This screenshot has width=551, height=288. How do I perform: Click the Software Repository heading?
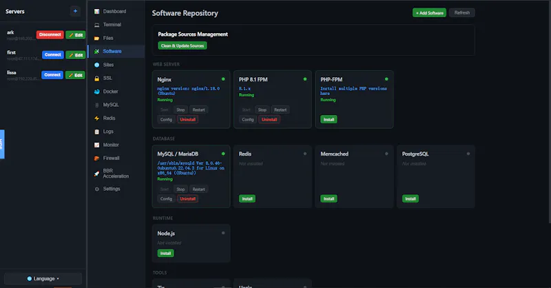click(x=185, y=13)
